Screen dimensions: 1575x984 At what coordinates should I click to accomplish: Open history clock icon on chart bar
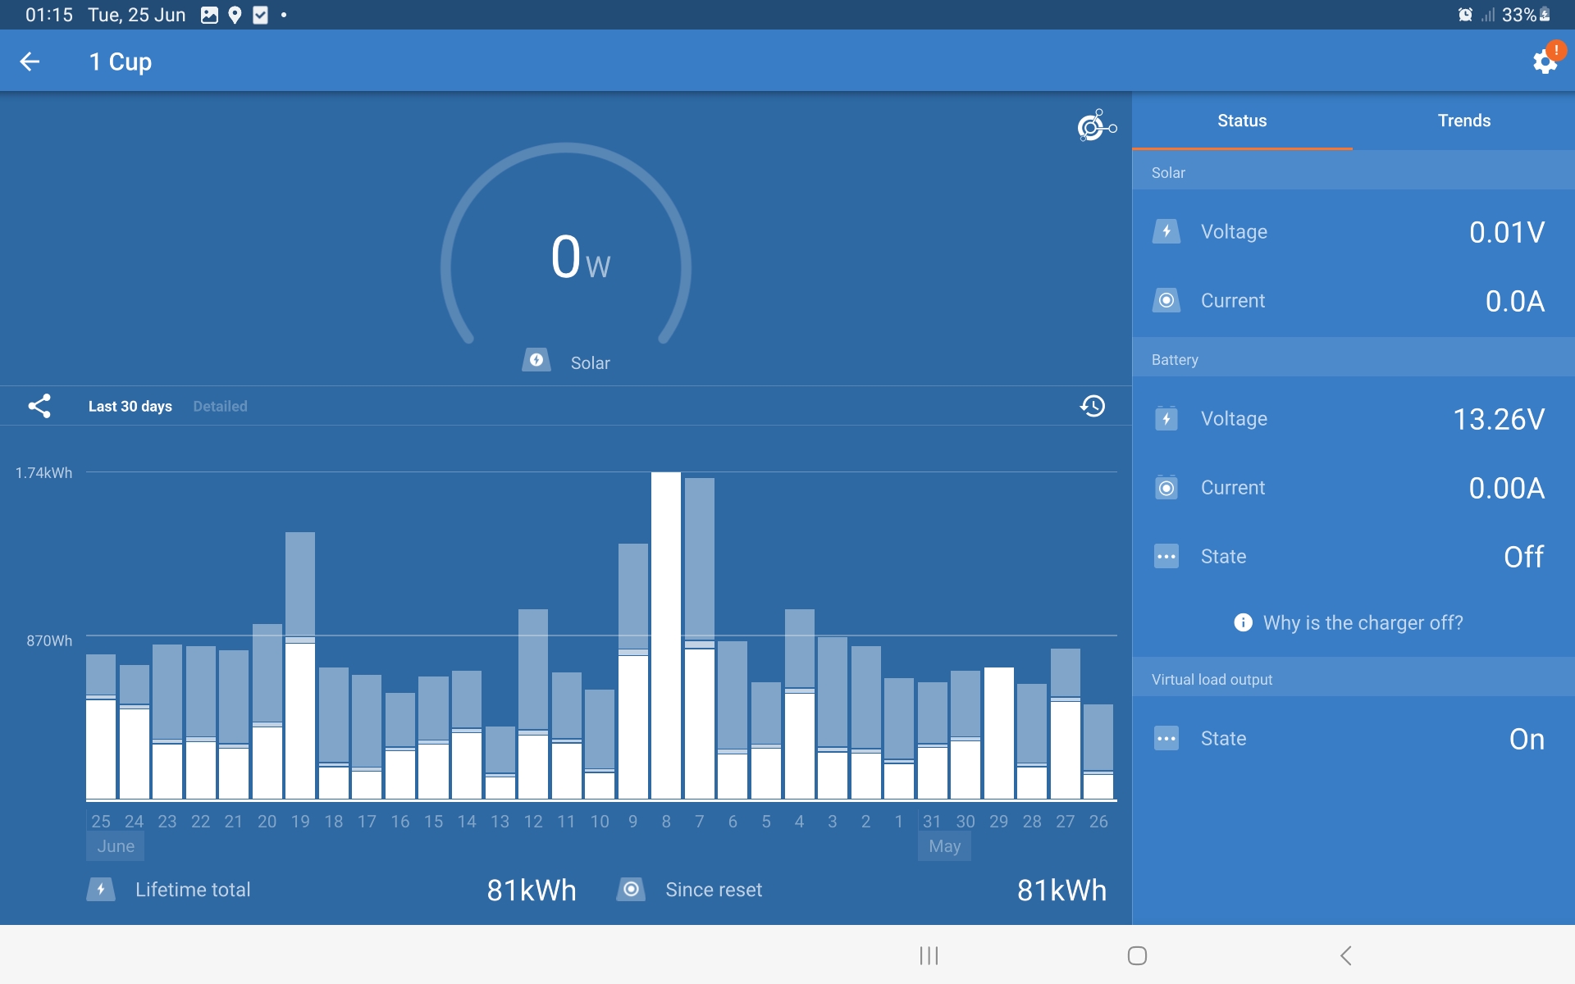coord(1092,406)
